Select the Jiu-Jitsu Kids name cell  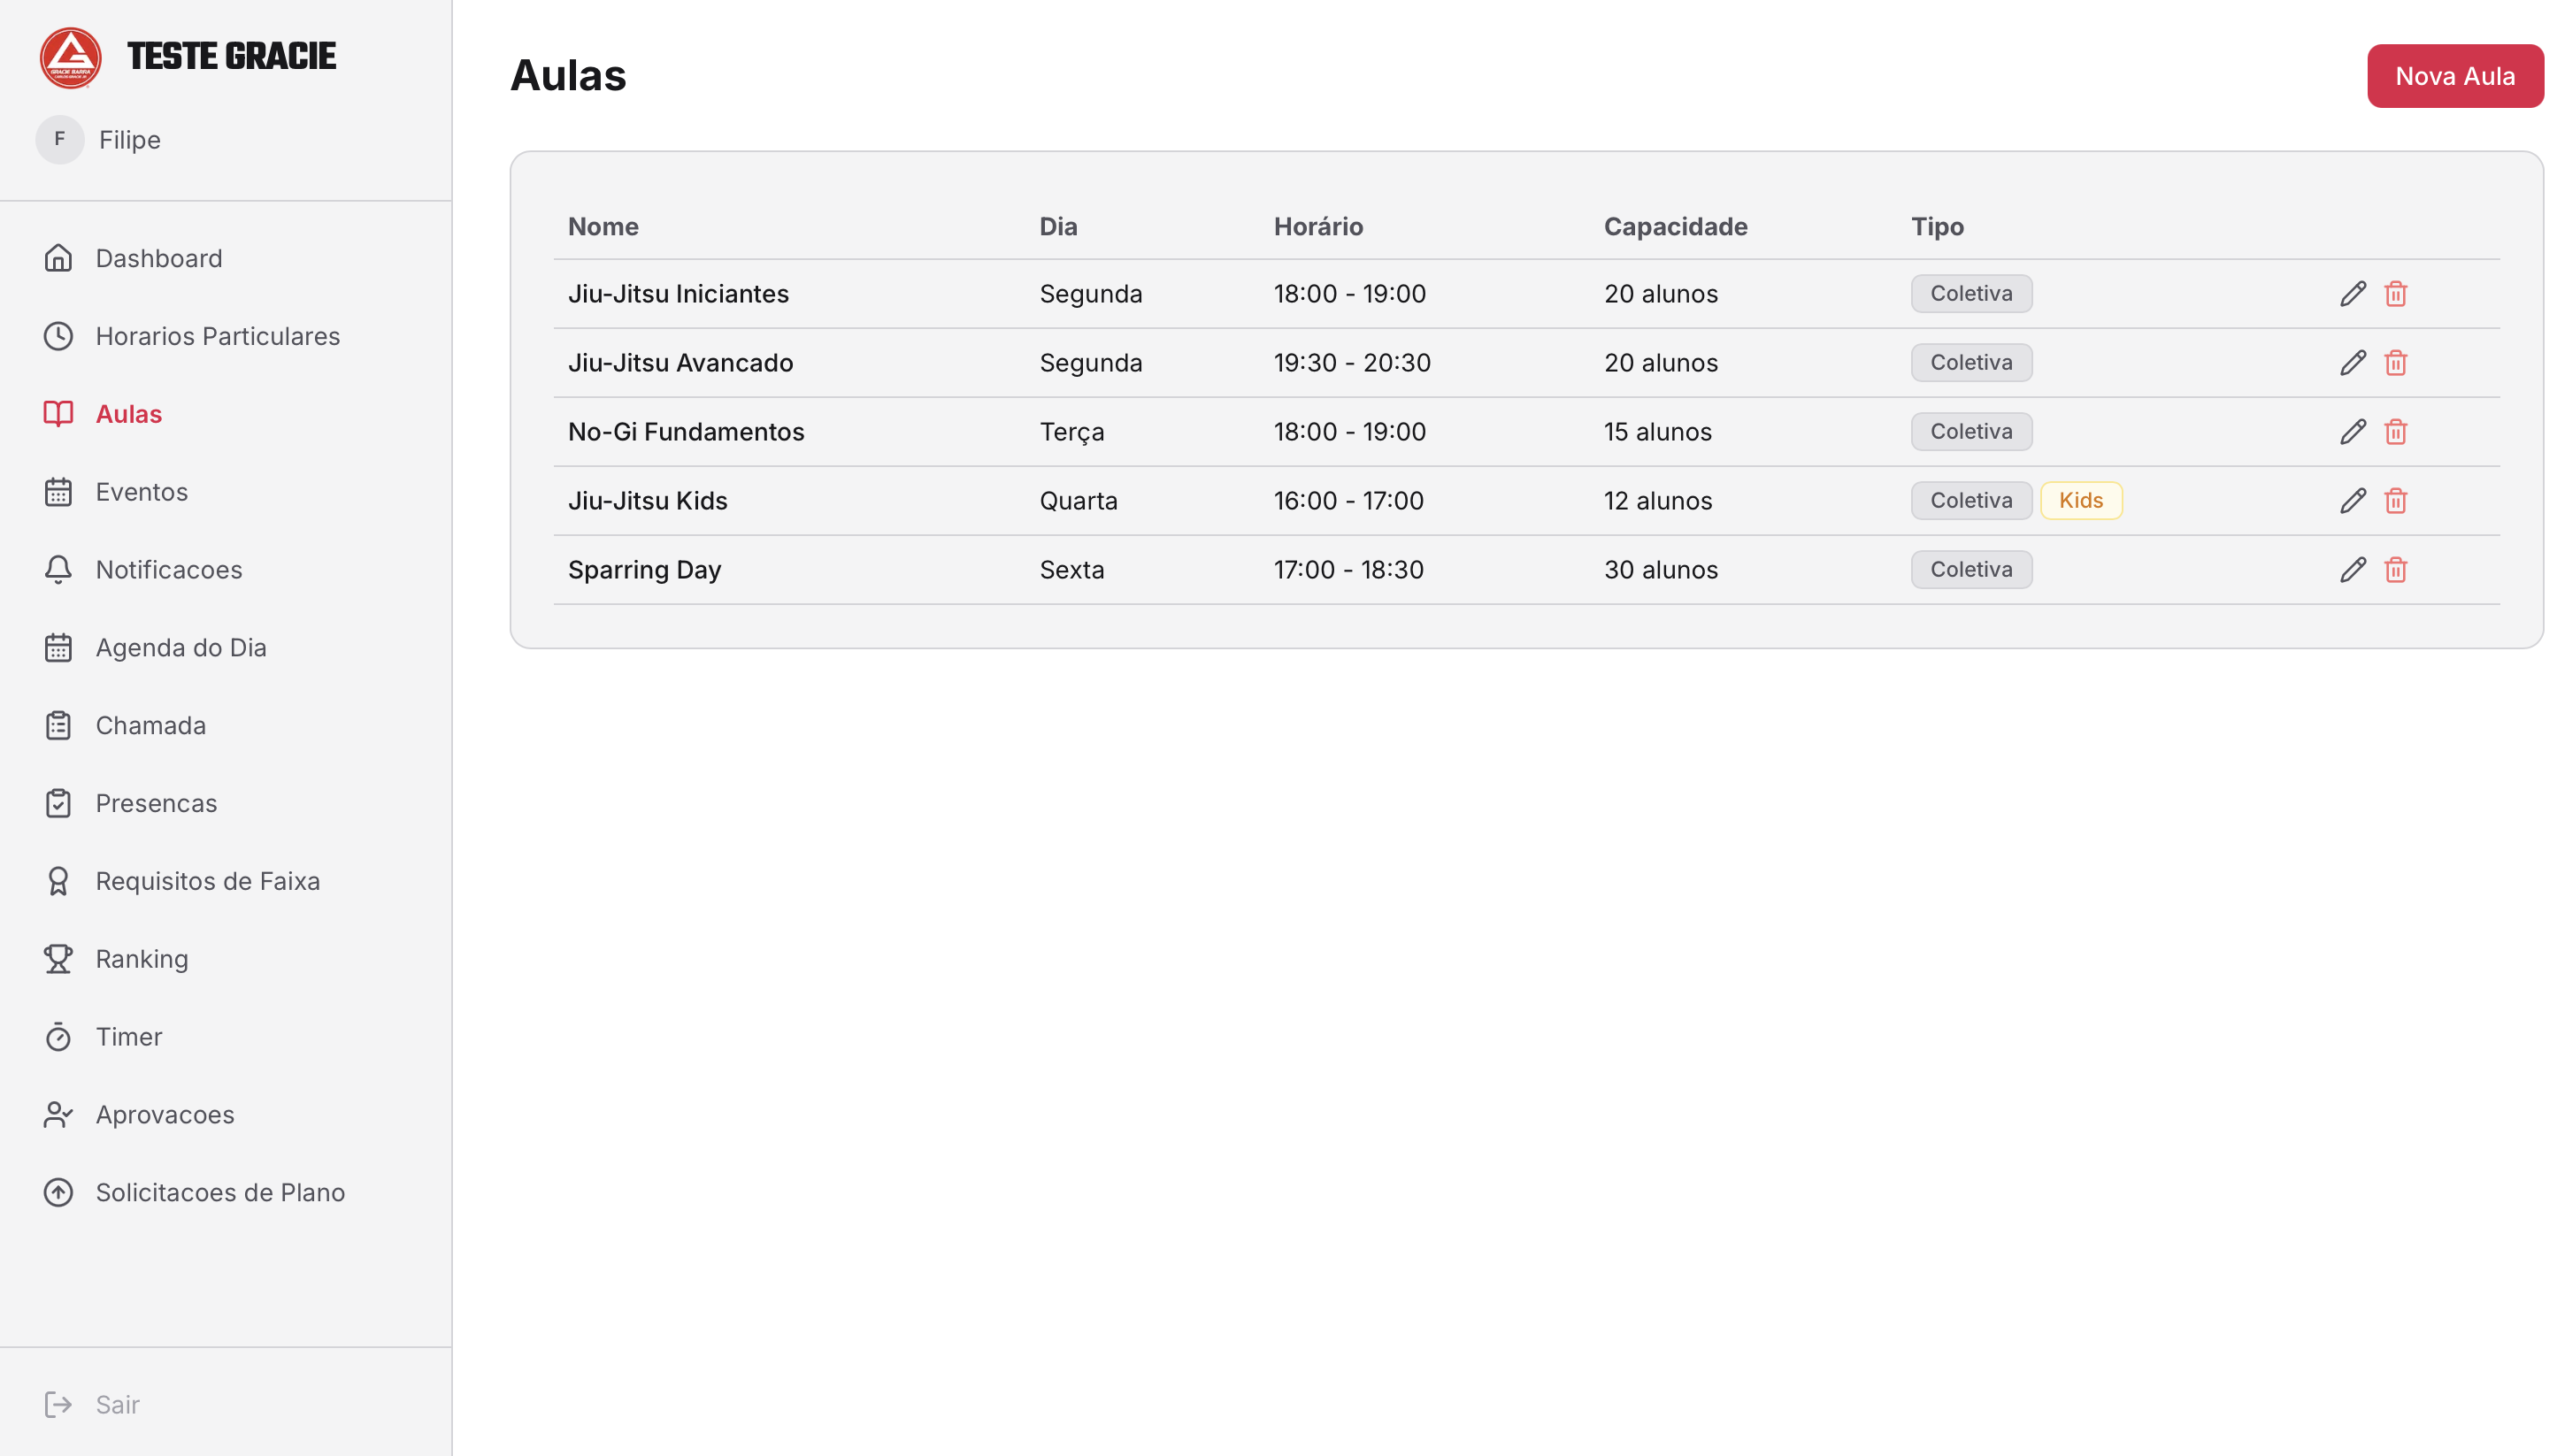tap(647, 501)
